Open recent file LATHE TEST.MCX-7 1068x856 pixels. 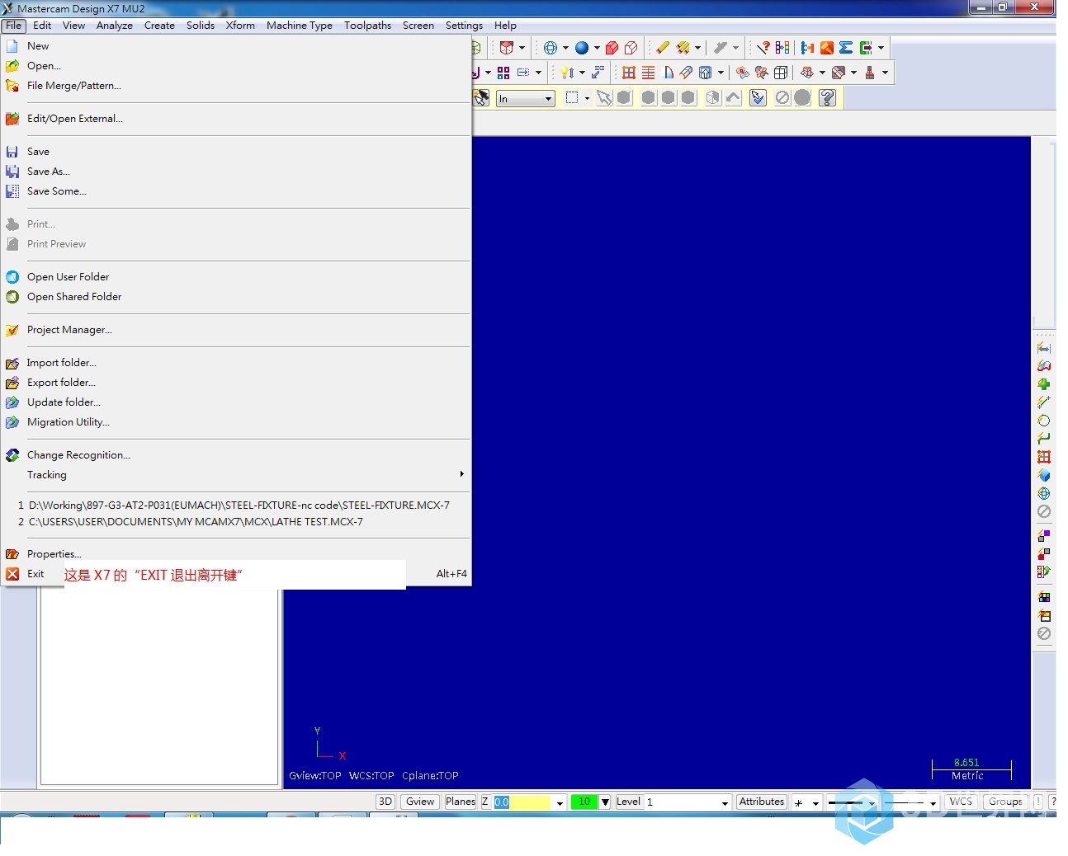point(236,522)
